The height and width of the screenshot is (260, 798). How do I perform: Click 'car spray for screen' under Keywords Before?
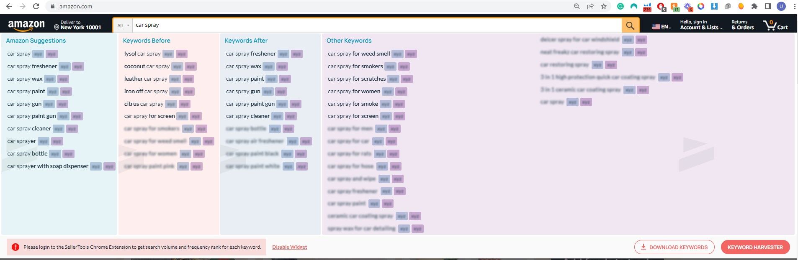tap(149, 116)
